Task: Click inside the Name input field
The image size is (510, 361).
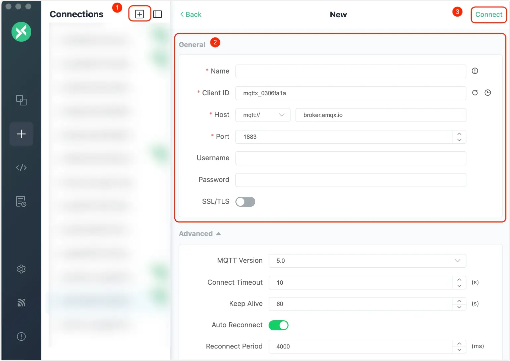Action: click(x=350, y=71)
